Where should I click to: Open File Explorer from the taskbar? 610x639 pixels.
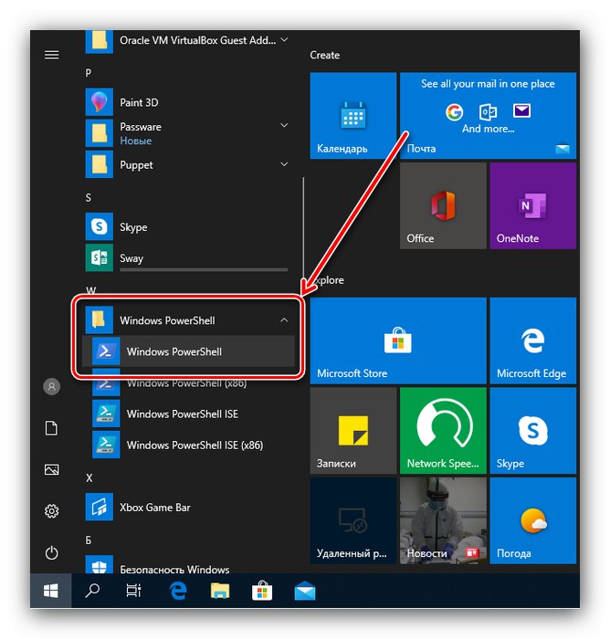click(x=220, y=591)
